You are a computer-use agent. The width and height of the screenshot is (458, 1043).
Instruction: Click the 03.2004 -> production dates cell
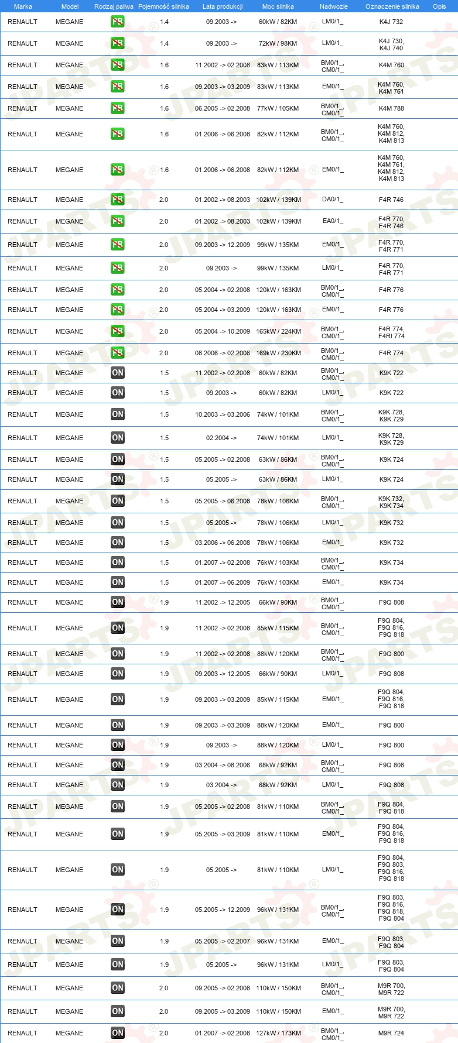click(x=221, y=785)
